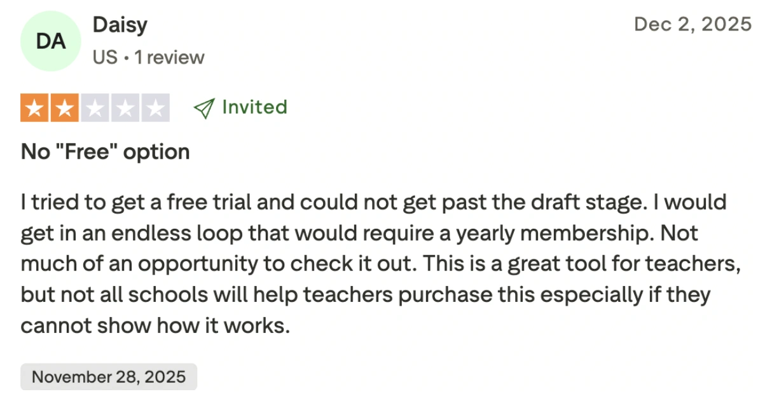Click the November 28, 2025 date badge
Screen dimensions: 772x394
(x=109, y=377)
